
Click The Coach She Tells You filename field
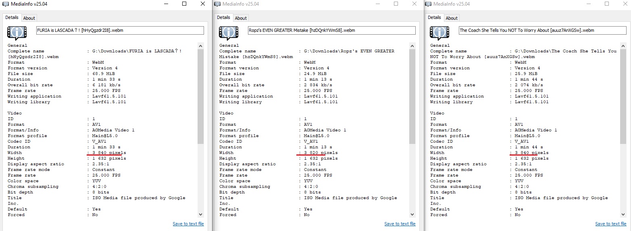542,30
